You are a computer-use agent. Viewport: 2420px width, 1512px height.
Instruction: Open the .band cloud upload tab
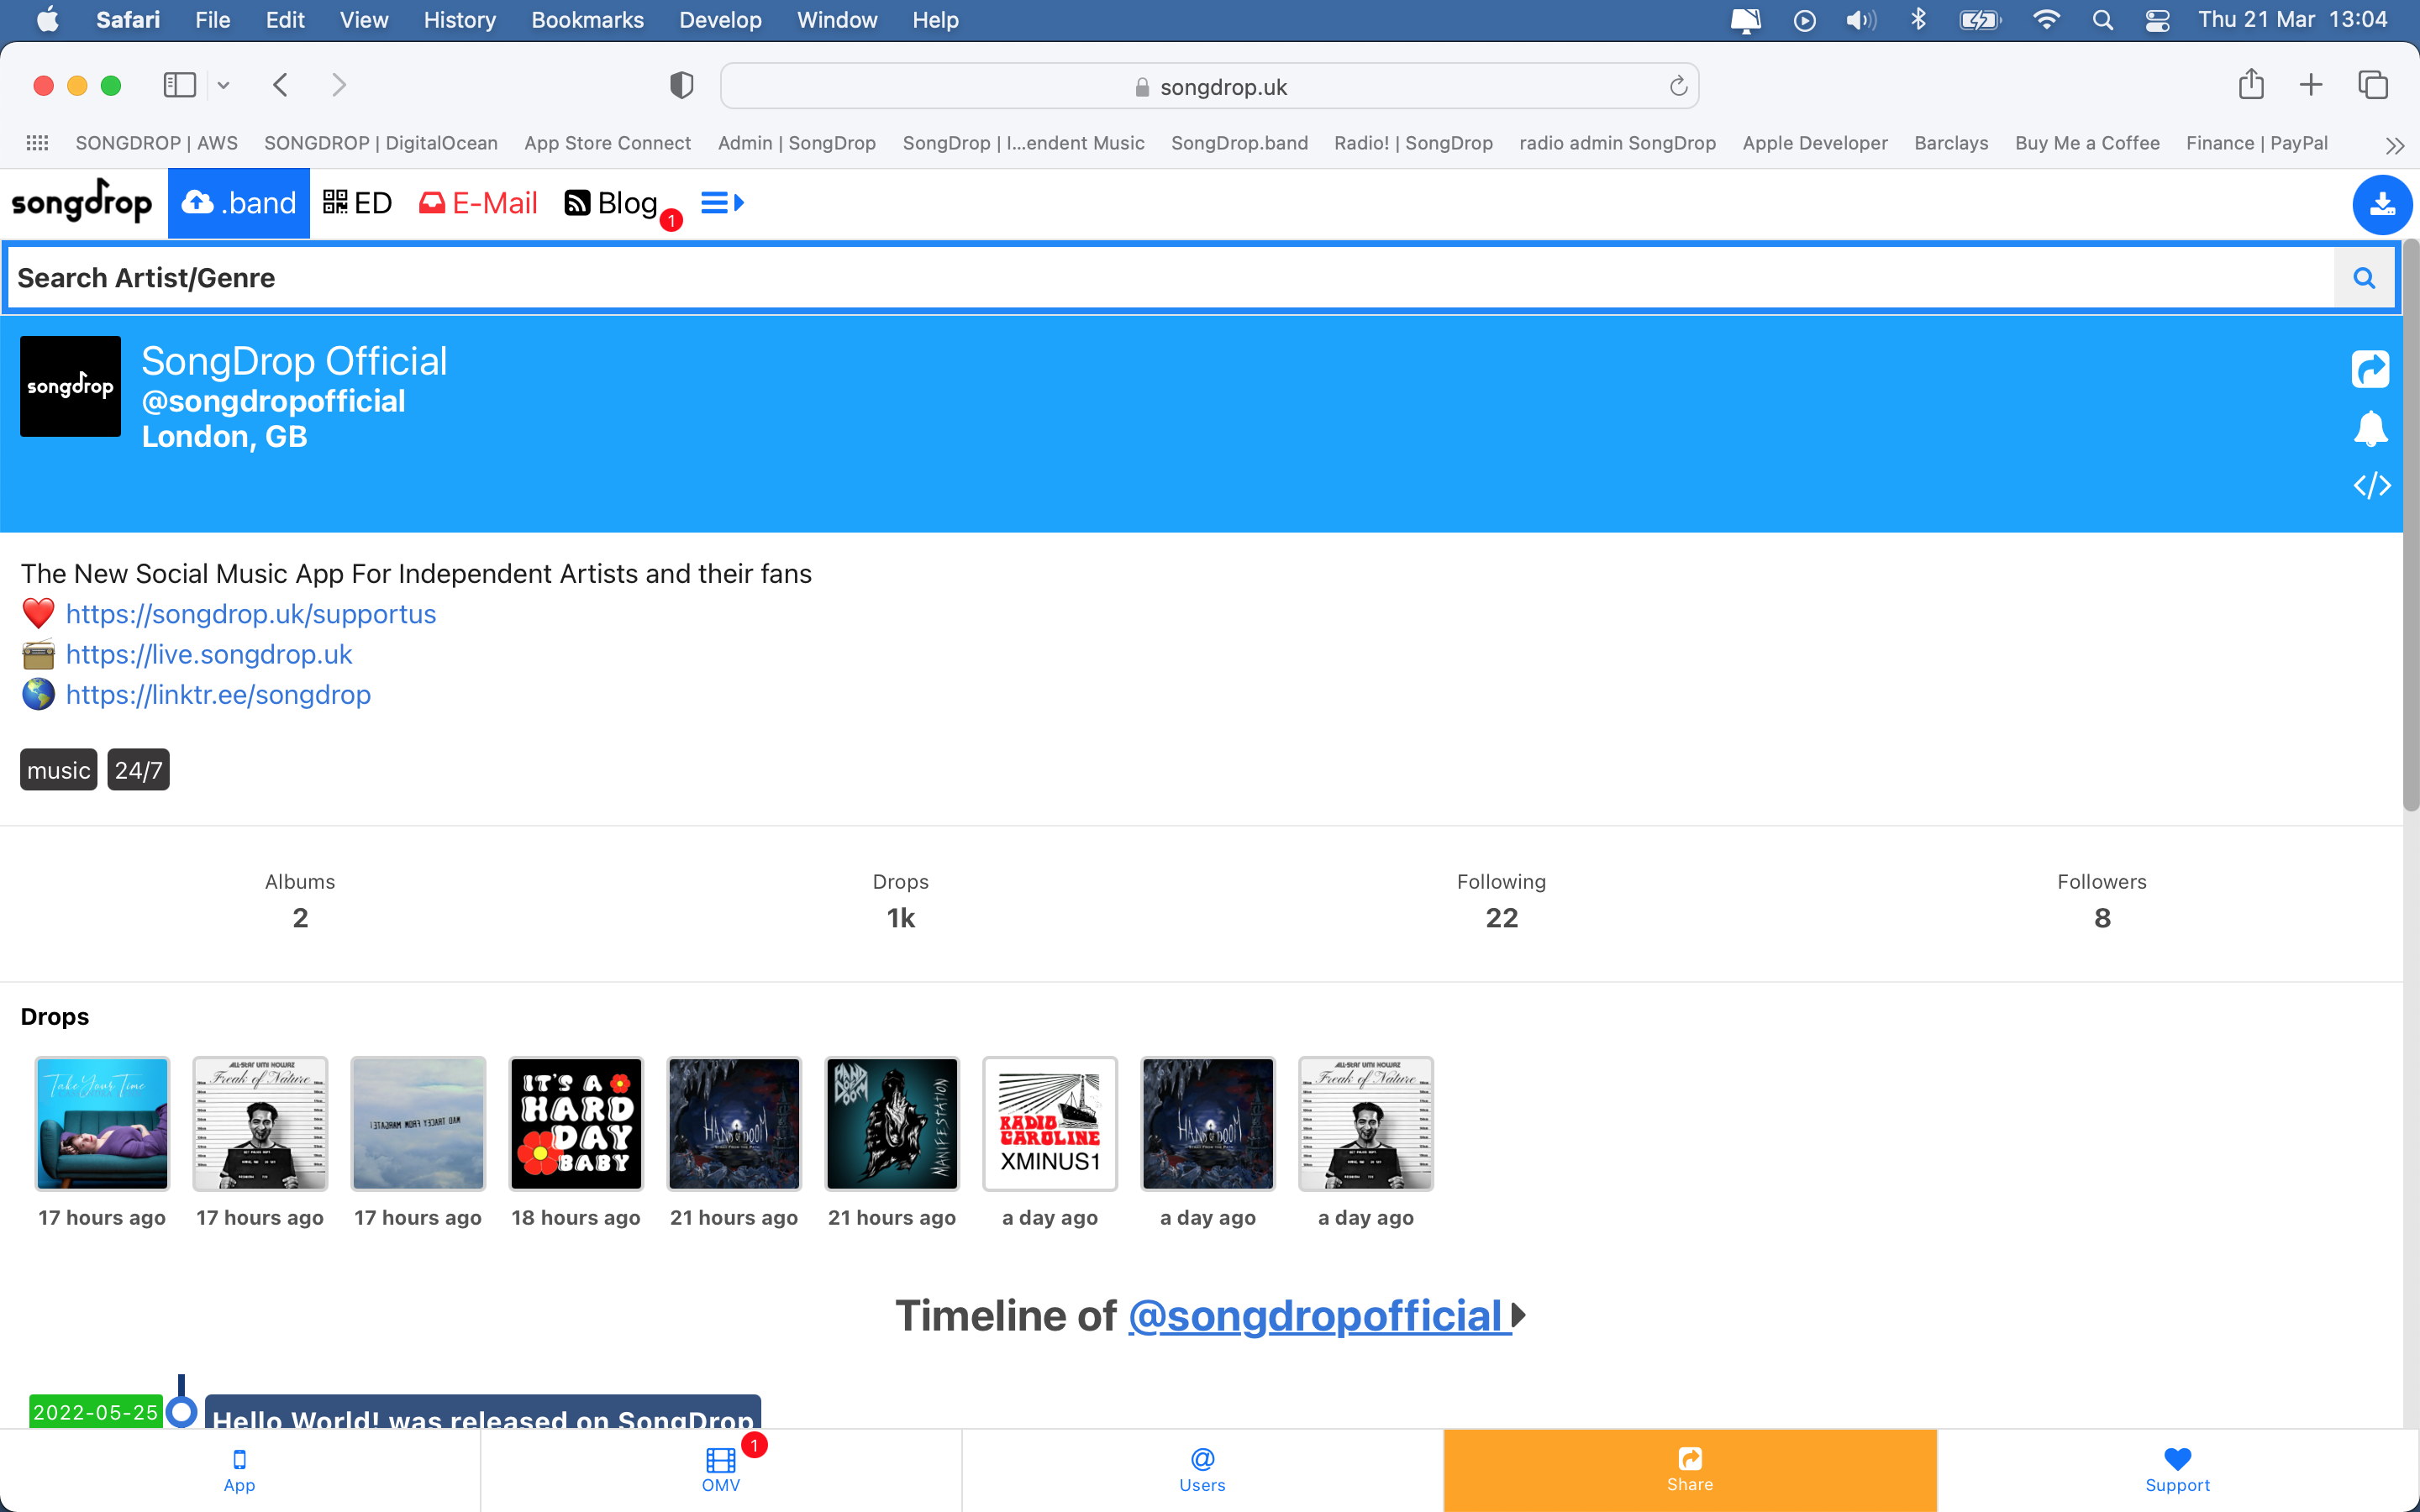pyautogui.click(x=239, y=203)
